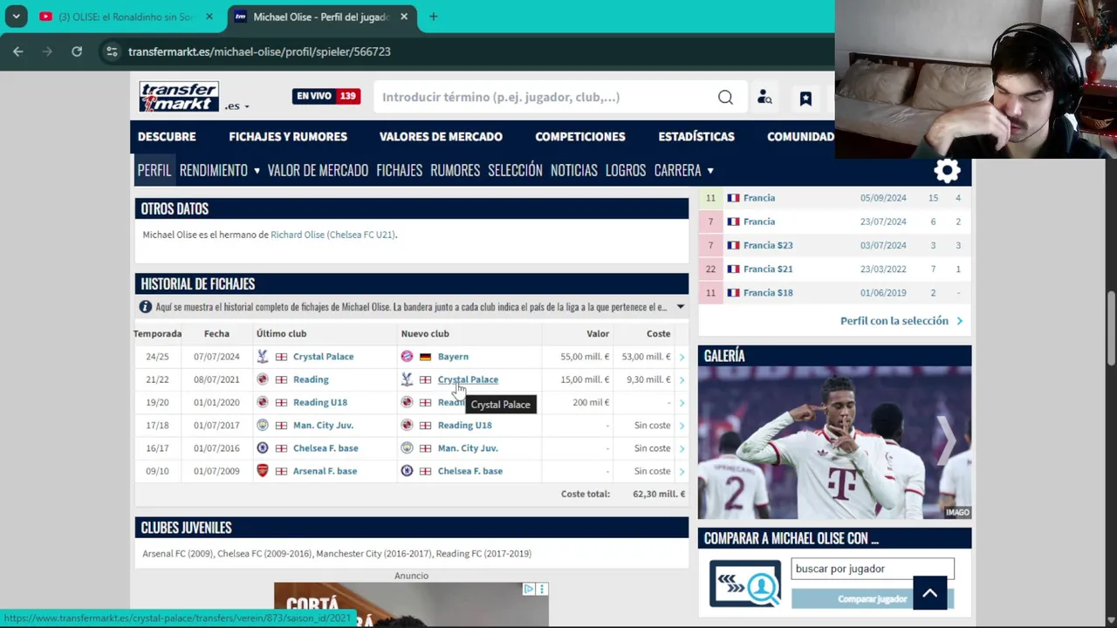Click the Chelsea F. base crest in 16/17 row
This screenshot has width=1117, height=628.
pyautogui.click(x=262, y=448)
